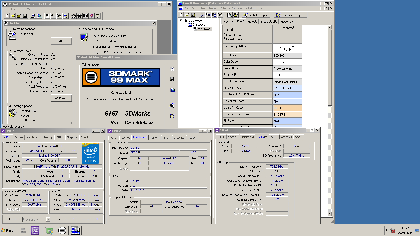Click project description icon in 3DMark toolbar
The width and height of the screenshot is (420, 236).
(47, 16)
